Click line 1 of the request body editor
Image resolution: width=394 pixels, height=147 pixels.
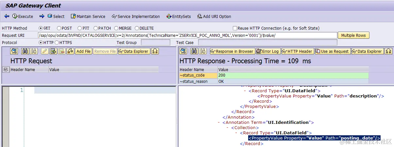click(x=105, y=90)
